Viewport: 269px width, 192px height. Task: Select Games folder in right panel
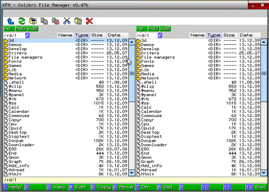(198, 65)
